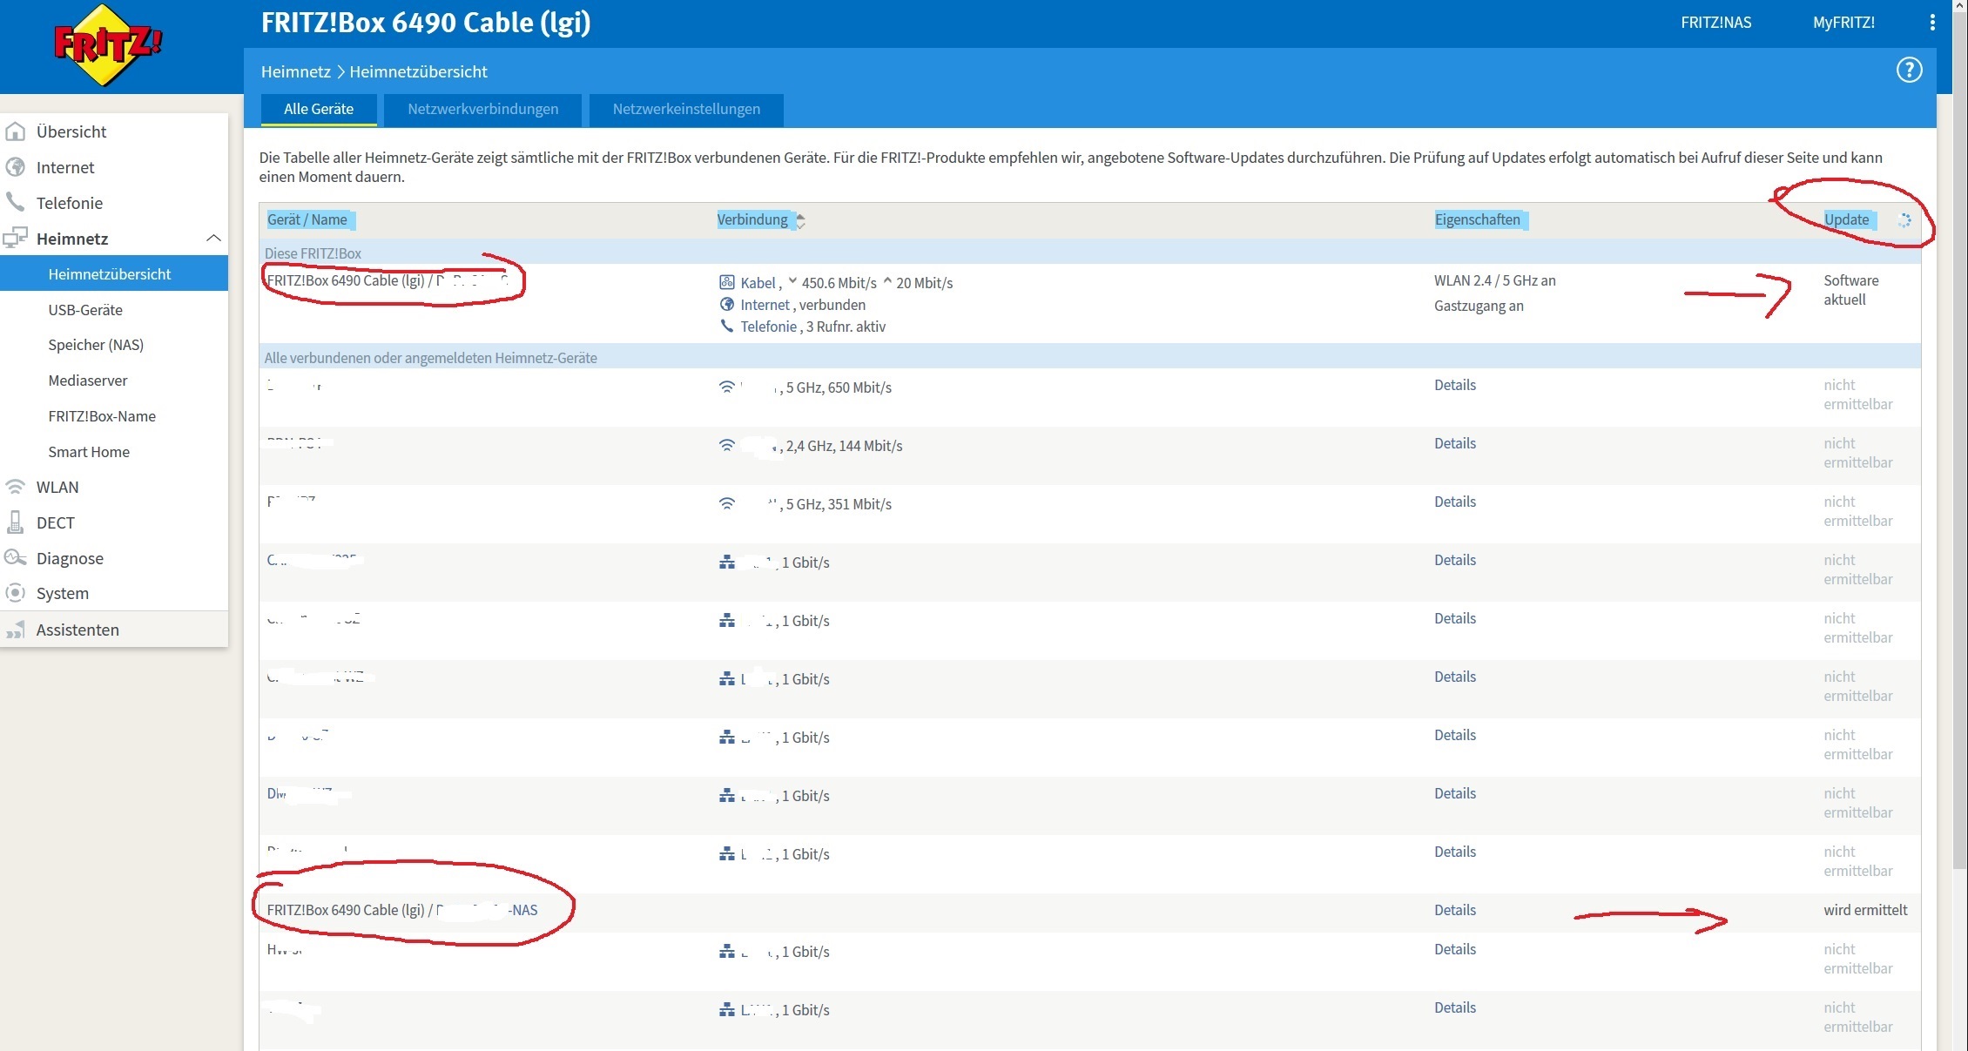Open the Smart Home menu entry
The height and width of the screenshot is (1051, 1968).
click(x=89, y=452)
